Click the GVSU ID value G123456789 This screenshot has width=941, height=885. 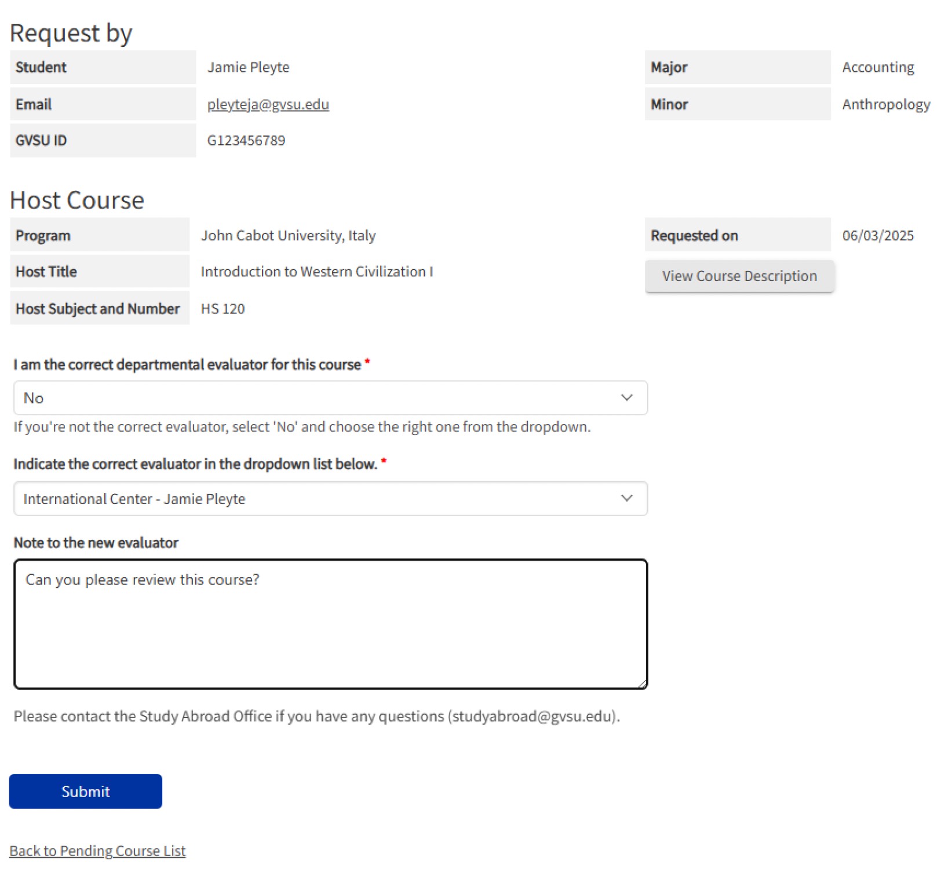pos(246,141)
